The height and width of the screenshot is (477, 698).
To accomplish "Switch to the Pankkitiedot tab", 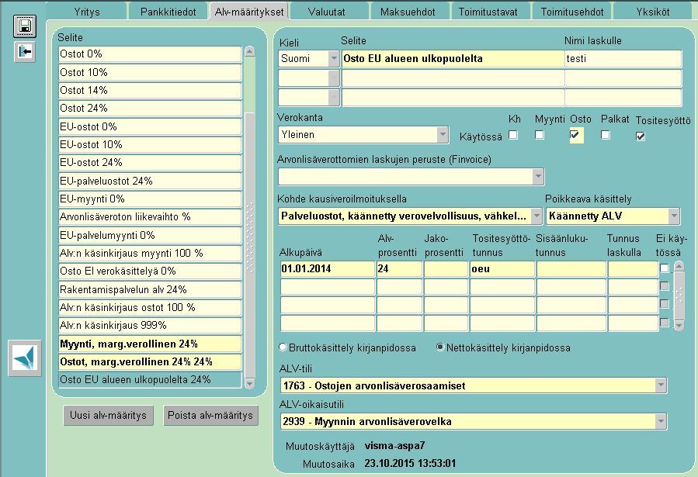I will [x=168, y=12].
